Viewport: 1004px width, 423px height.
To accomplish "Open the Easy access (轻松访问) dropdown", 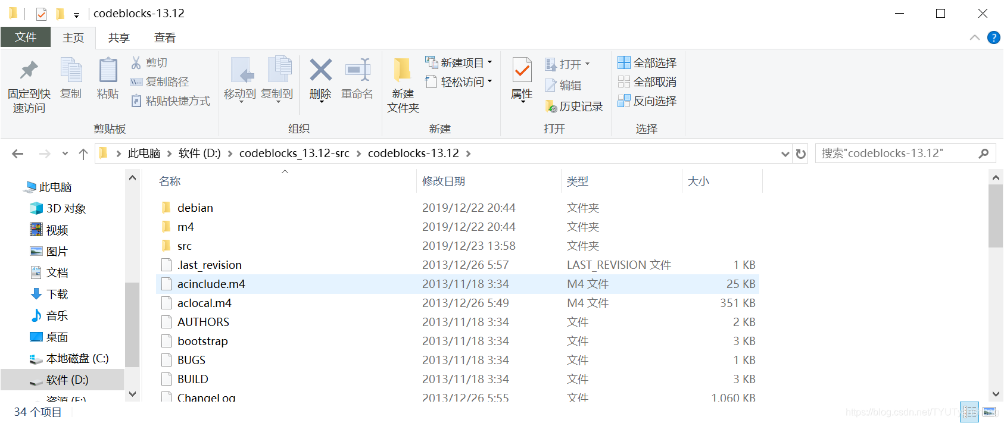I will (x=459, y=82).
